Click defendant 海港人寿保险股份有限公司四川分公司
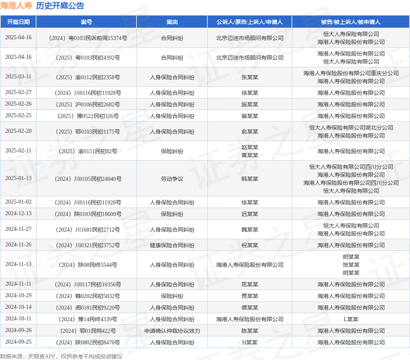This screenshot has width=410, height=360. click(351, 183)
